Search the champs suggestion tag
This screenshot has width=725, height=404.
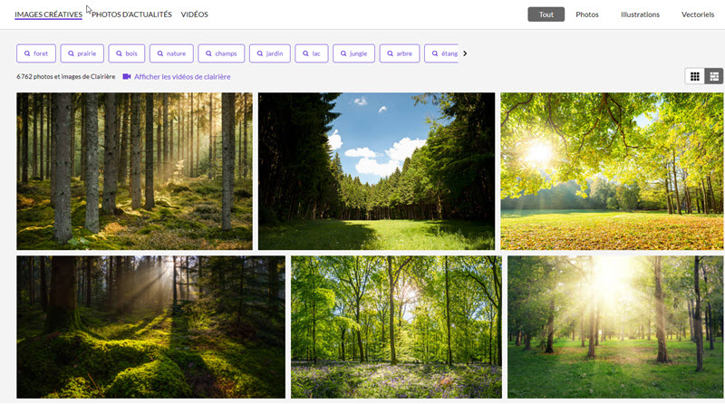coord(221,53)
